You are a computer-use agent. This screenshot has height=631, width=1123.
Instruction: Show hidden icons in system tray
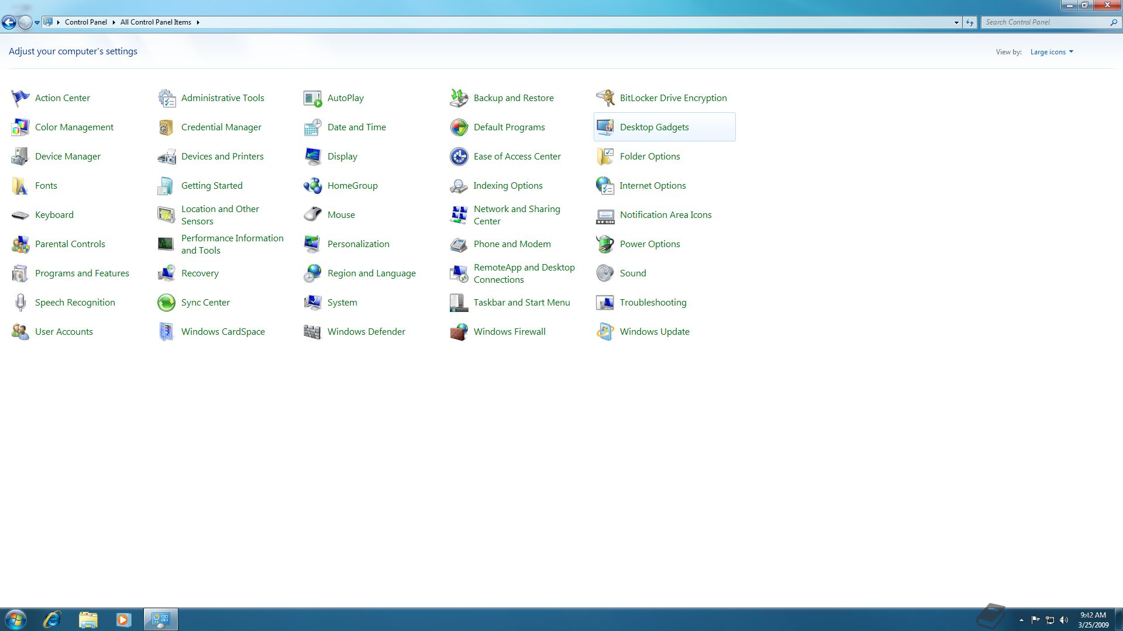click(x=1021, y=620)
